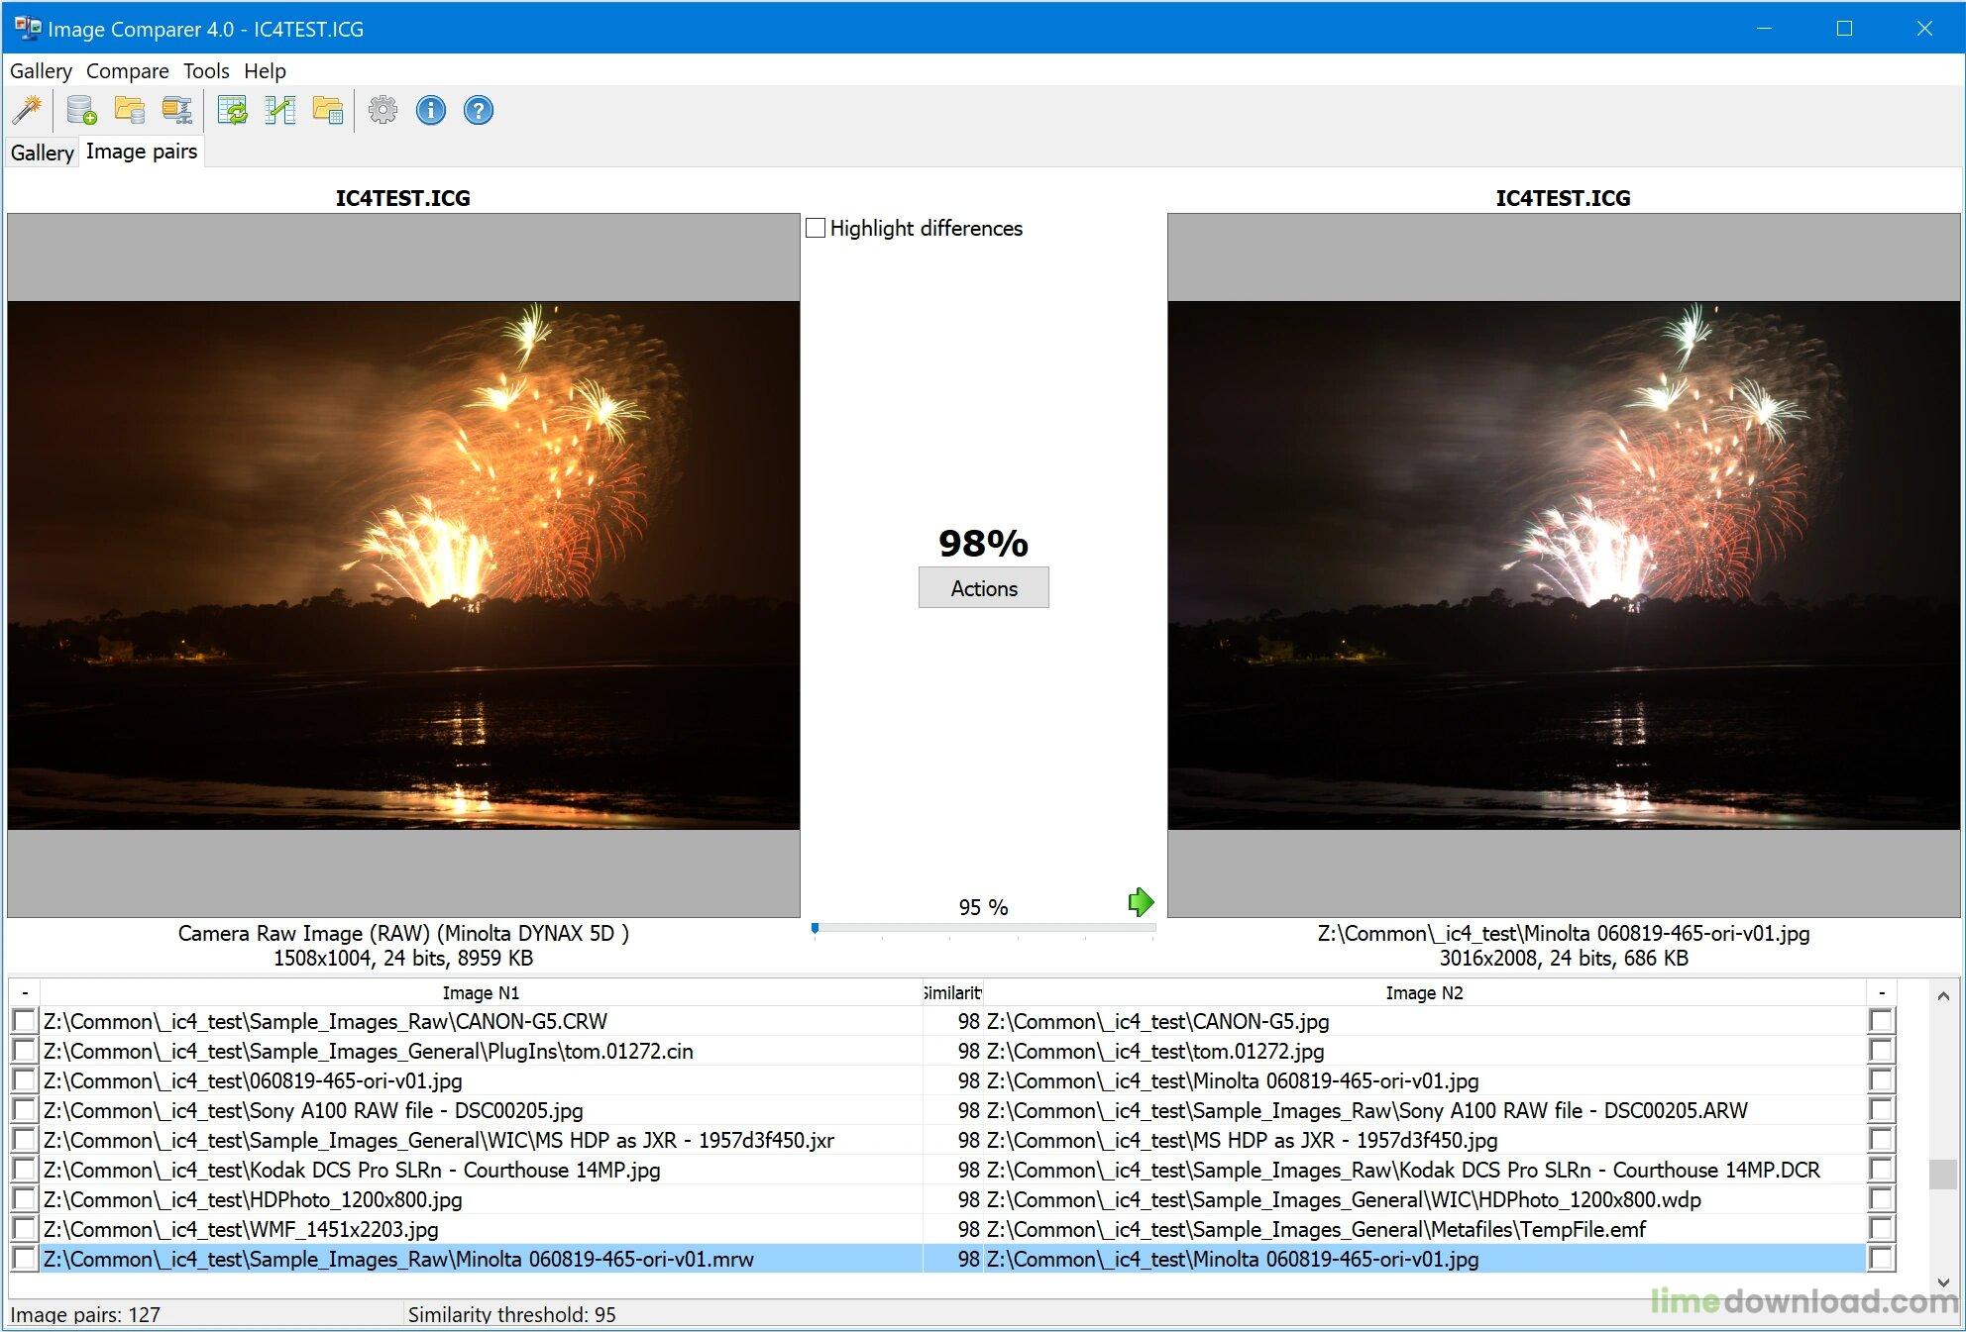Click the folder with results grid icon
This screenshot has height=1332, width=1966.
328,110
